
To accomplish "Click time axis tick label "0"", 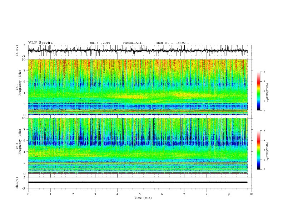I will [28, 194].
